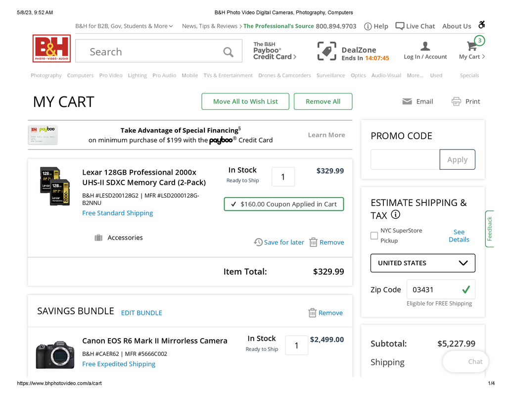This screenshot has width=512, height=396.
Task: Open the United States country dropdown
Action: (x=422, y=263)
